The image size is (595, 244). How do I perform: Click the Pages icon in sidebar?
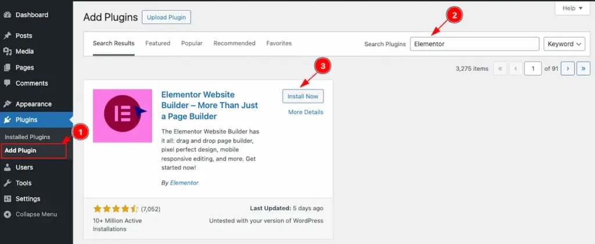(x=8, y=67)
